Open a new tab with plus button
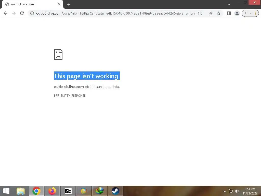Viewport: 261px width, 196px height. pyautogui.click(x=69, y=5)
